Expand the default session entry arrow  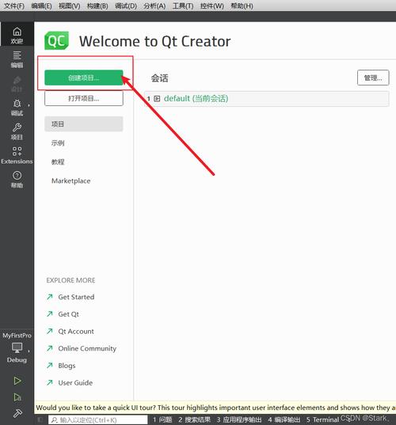pyautogui.click(x=157, y=99)
